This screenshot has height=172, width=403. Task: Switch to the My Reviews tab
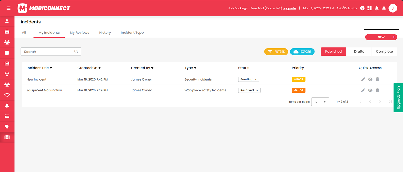pos(79,32)
